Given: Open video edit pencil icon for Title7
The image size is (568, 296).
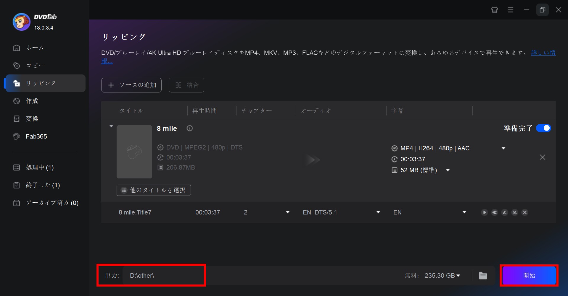Looking at the screenshot, I should pyautogui.click(x=505, y=212).
